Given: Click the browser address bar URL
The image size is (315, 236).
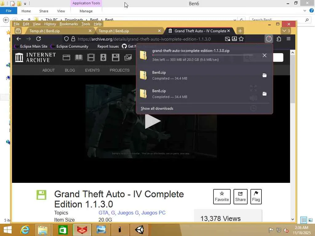Looking at the screenshot, I should click(144, 39).
